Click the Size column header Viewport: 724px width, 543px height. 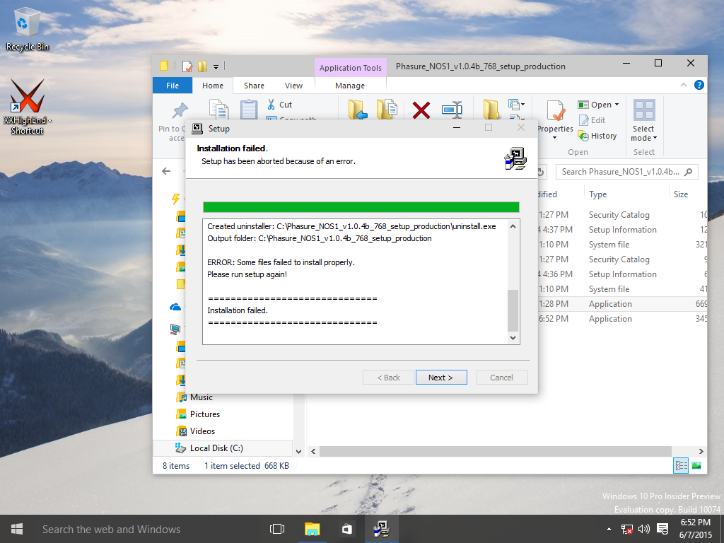681,194
